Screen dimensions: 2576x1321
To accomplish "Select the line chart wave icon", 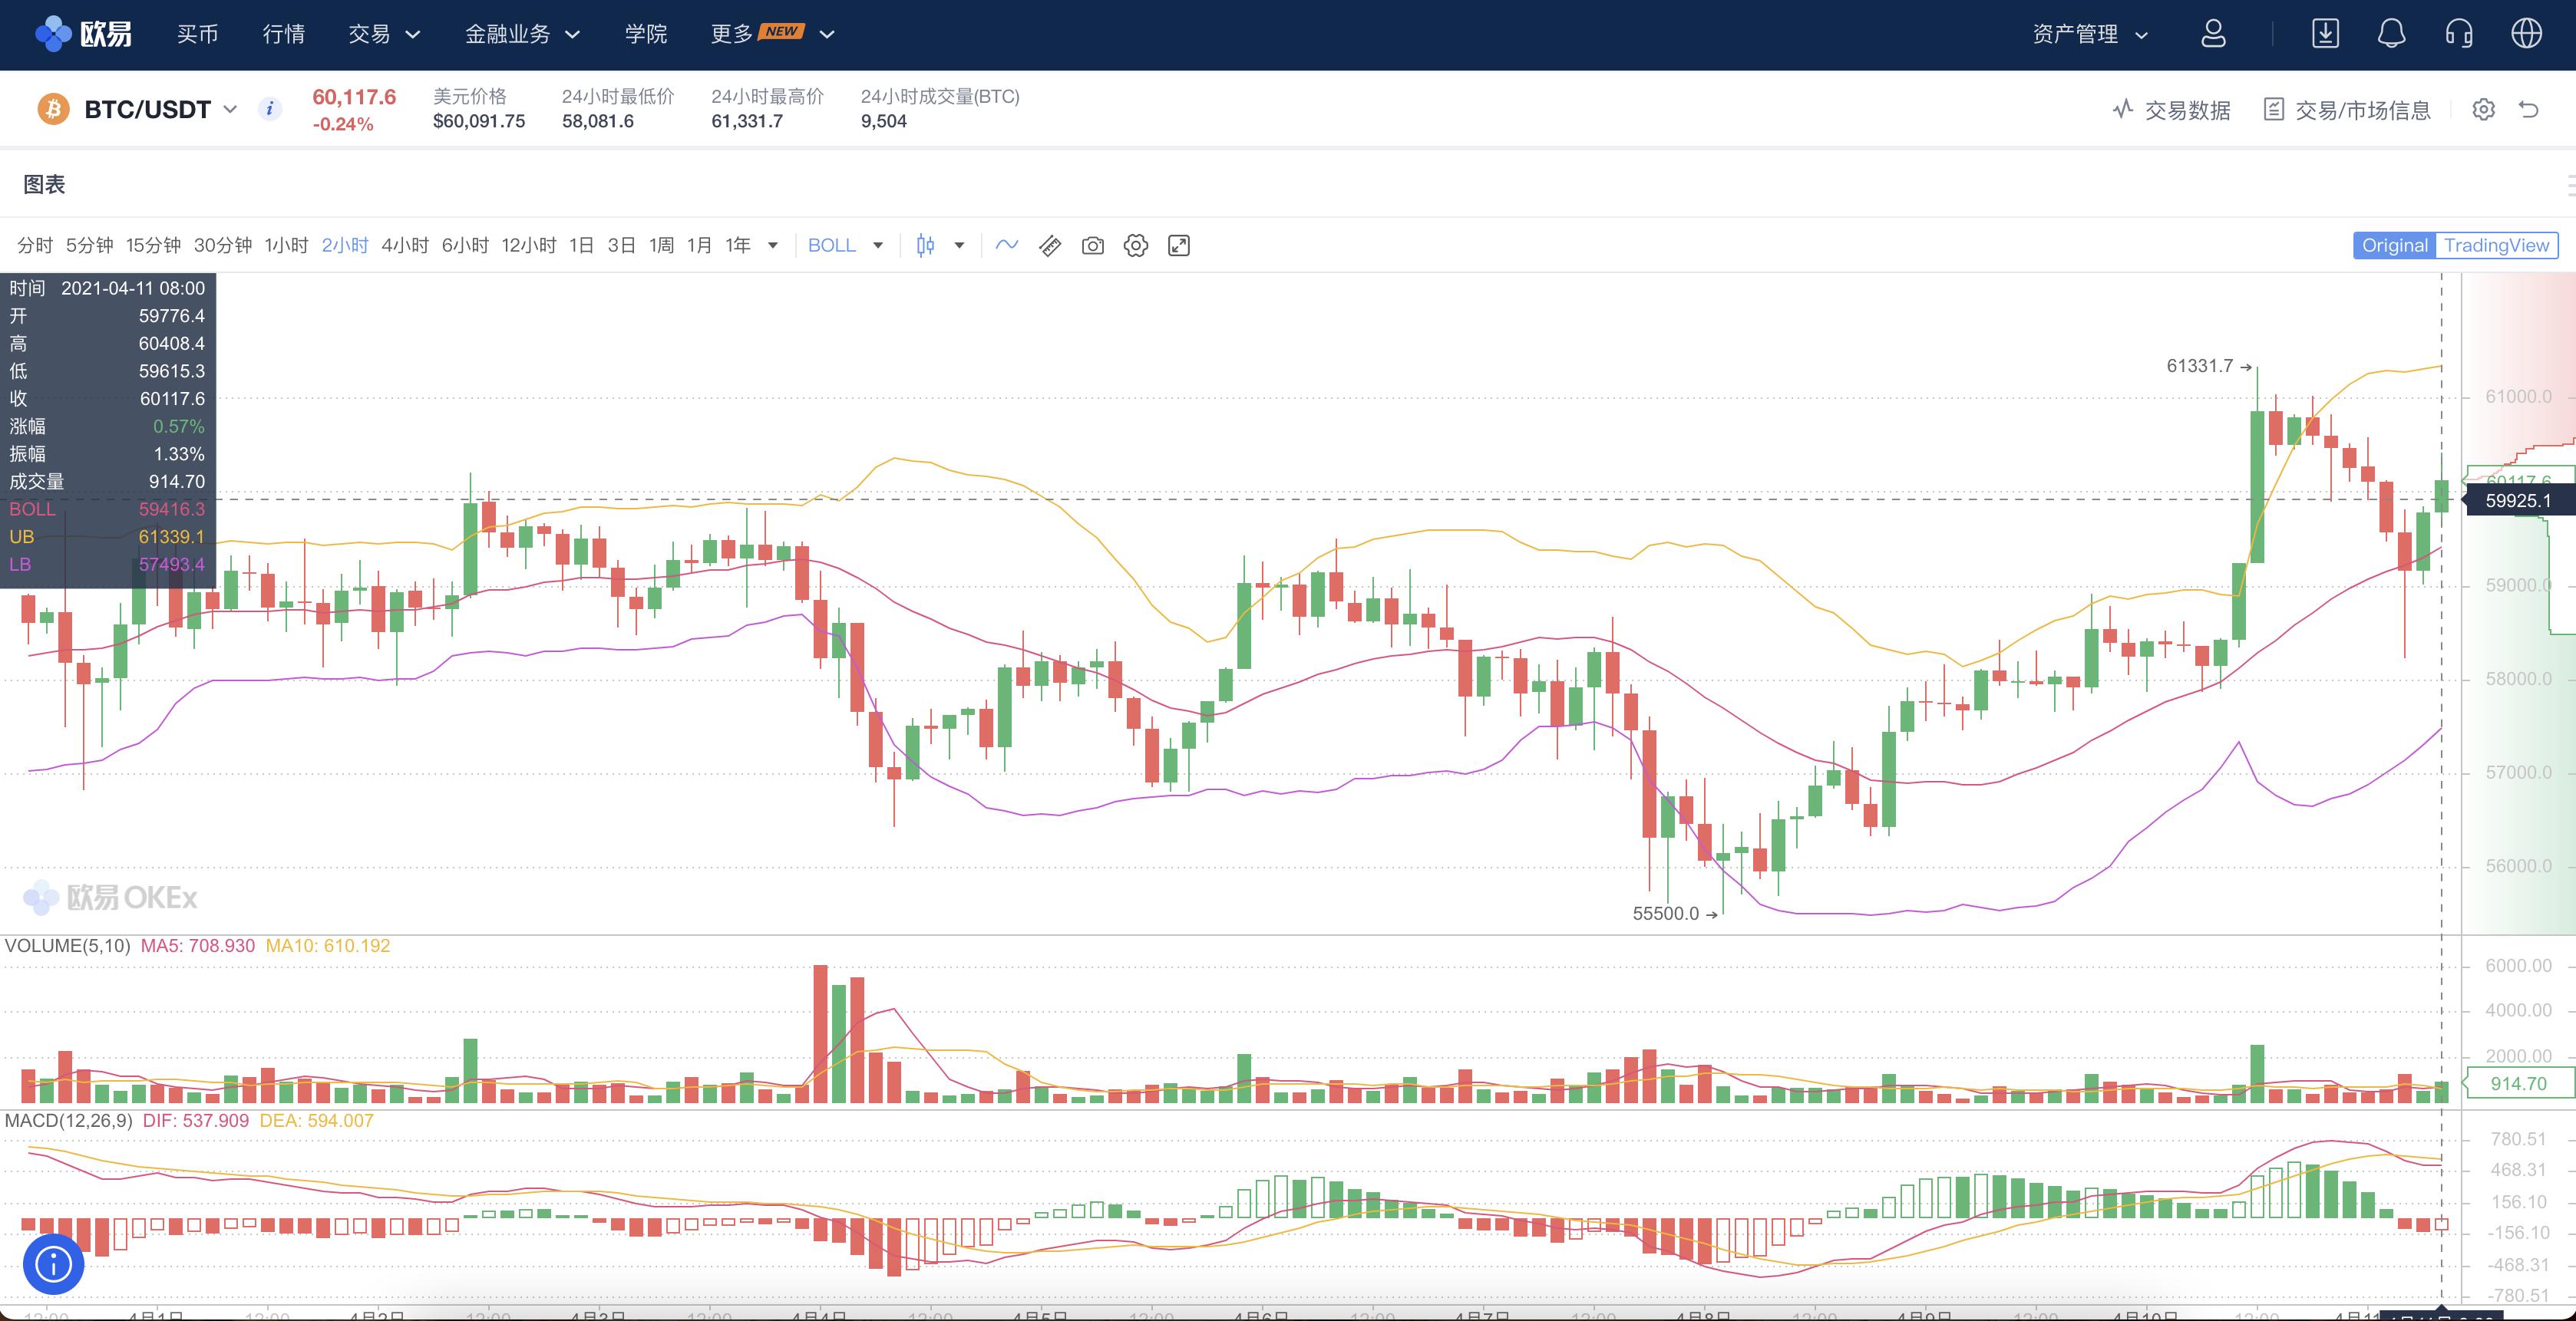I will click(1006, 245).
